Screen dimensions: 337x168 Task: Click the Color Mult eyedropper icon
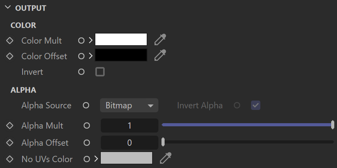coord(160,40)
